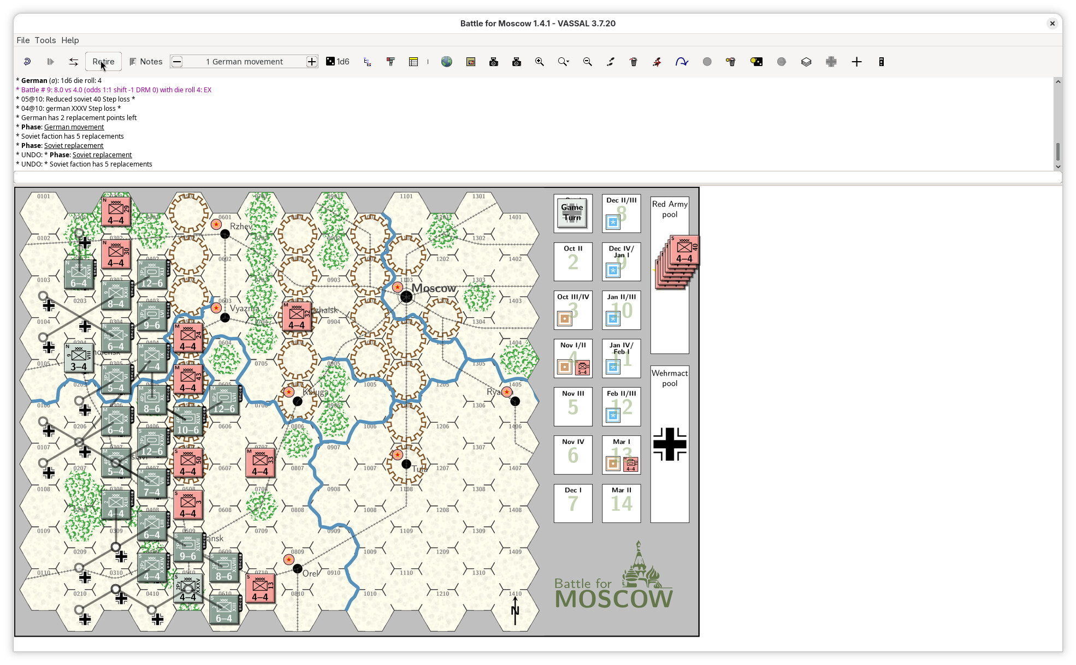The height and width of the screenshot is (665, 1076).
Task: Open the Notes window
Action: 145,62
